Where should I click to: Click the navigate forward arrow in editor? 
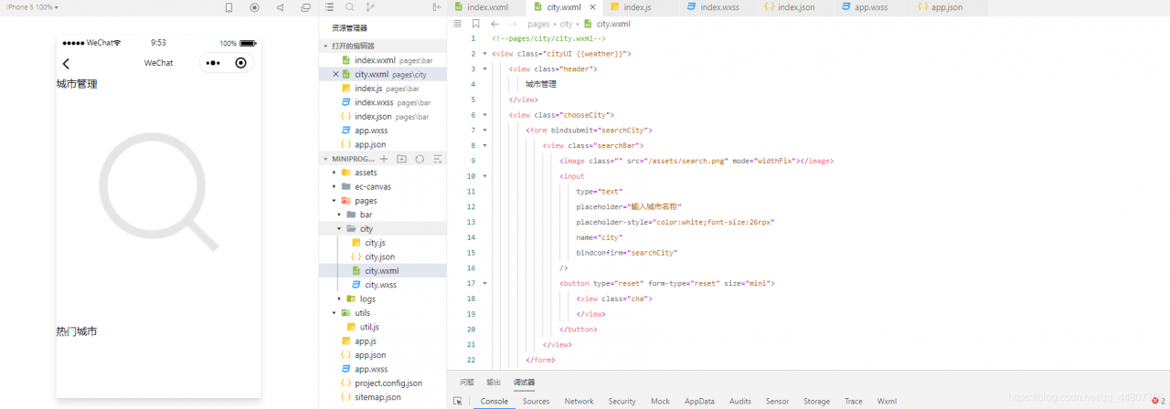(514, 24)
